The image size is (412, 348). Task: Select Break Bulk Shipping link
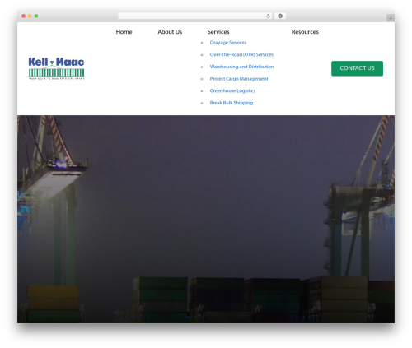coord(232,103)
